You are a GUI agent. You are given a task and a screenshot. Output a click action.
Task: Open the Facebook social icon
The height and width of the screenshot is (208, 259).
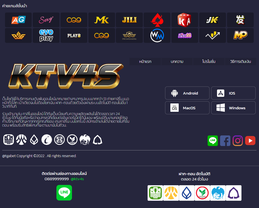pyautogui.click(x=225, y=141)
